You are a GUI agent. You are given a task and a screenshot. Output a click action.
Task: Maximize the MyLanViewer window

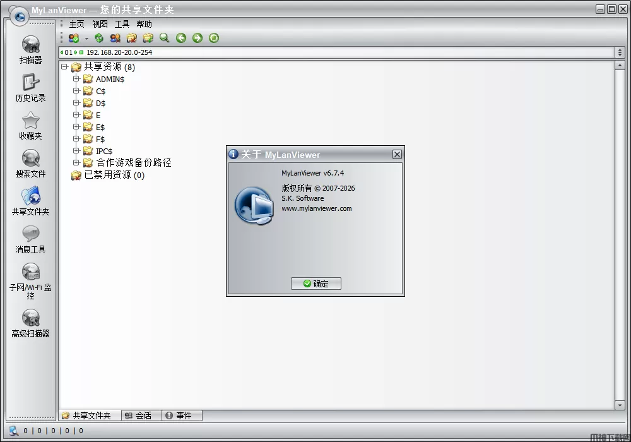click(x=611, y=9)
